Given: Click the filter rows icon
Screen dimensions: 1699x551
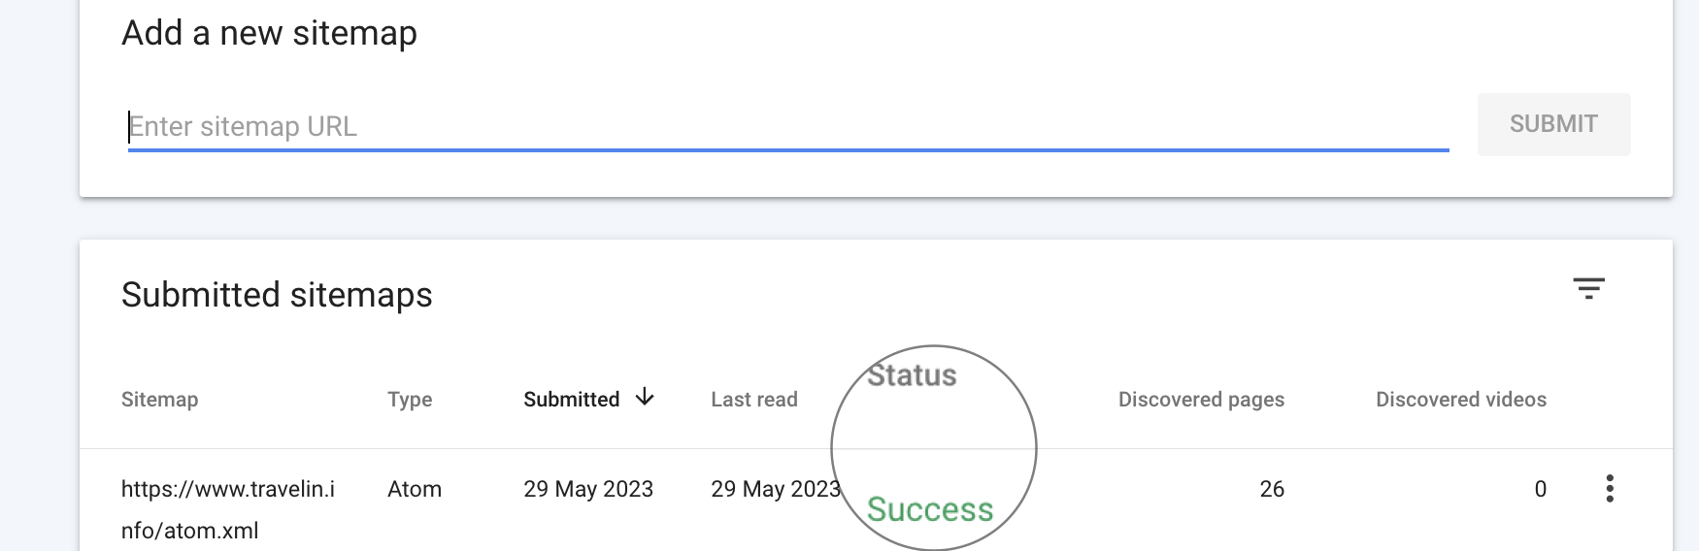Looking at the screenshot, I should (1588, 288).
